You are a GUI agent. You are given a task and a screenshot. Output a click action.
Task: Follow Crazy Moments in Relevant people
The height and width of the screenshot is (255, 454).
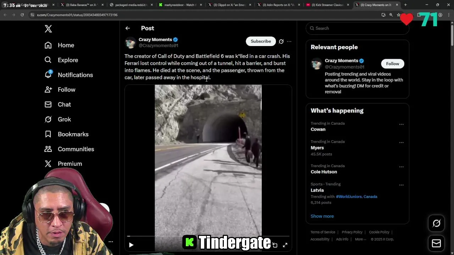coord(393,64)
